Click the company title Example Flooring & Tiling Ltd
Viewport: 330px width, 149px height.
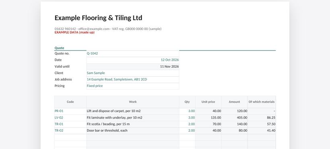[x=98, y=18]
